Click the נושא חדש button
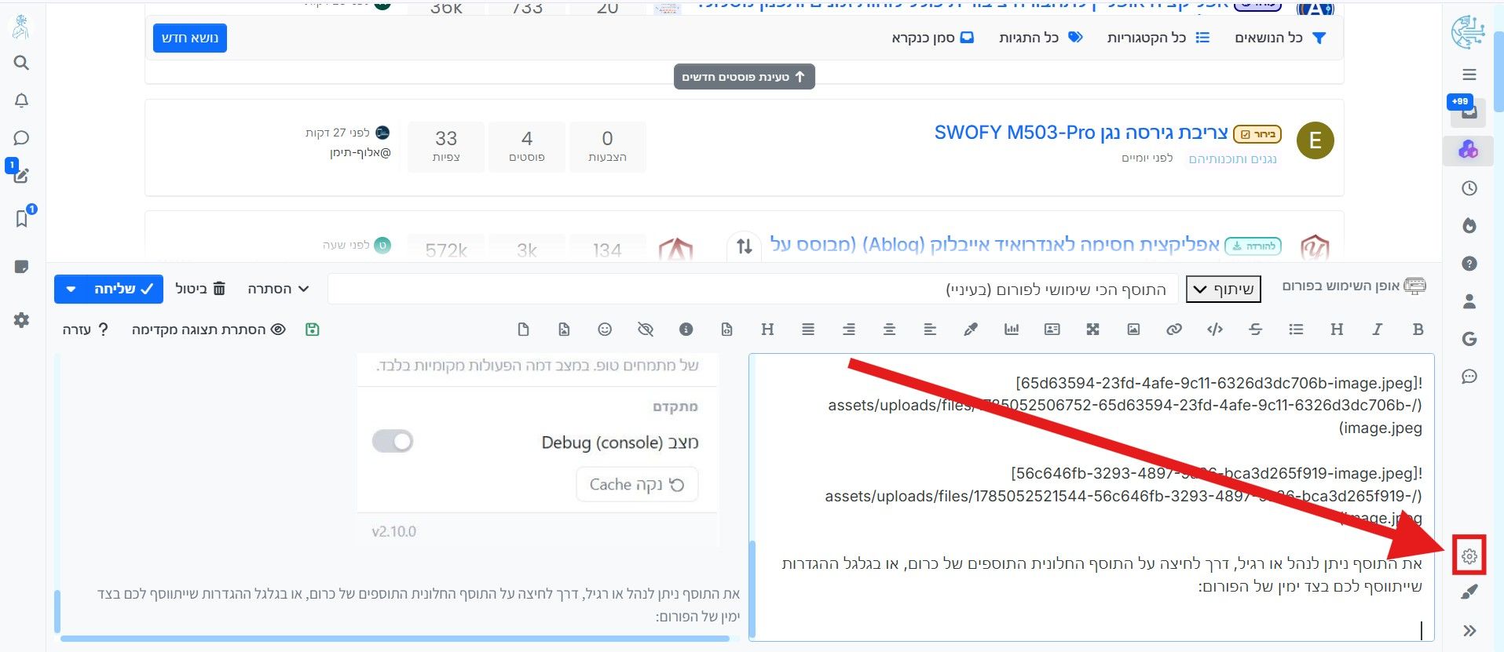Screen dimensions: 1504x652 point(190,38)
